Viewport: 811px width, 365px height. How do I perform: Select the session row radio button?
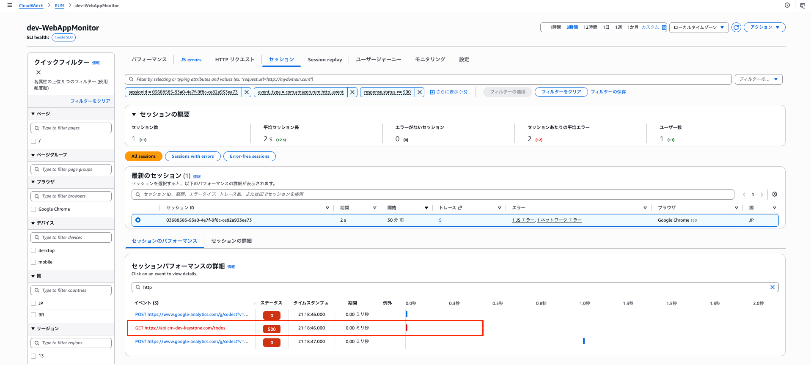138,220
